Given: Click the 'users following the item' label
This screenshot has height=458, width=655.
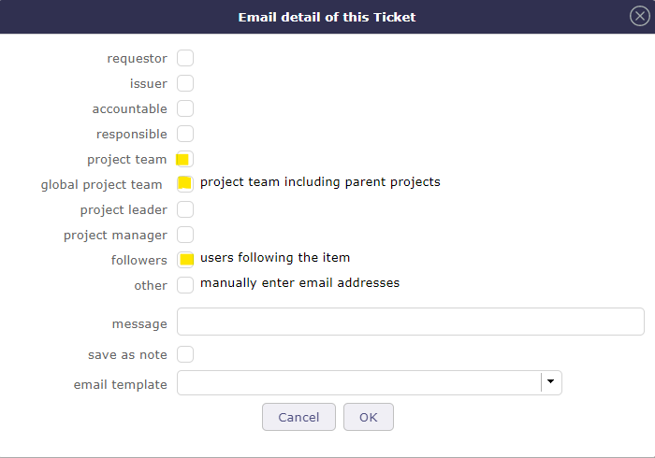Looking at the screenshot, I should pyautogui.click(x=275, y=257).
